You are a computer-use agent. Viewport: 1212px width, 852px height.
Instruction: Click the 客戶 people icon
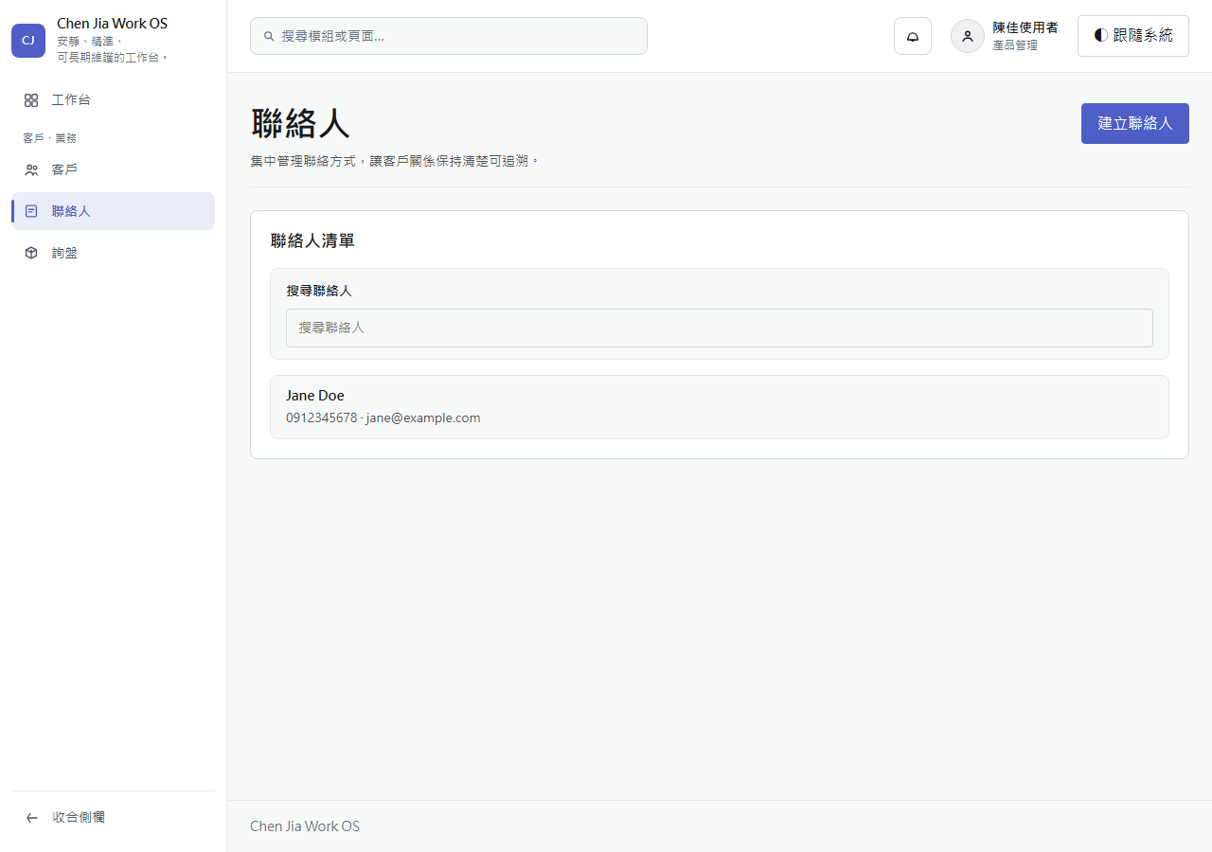click(x=31, y=170)
